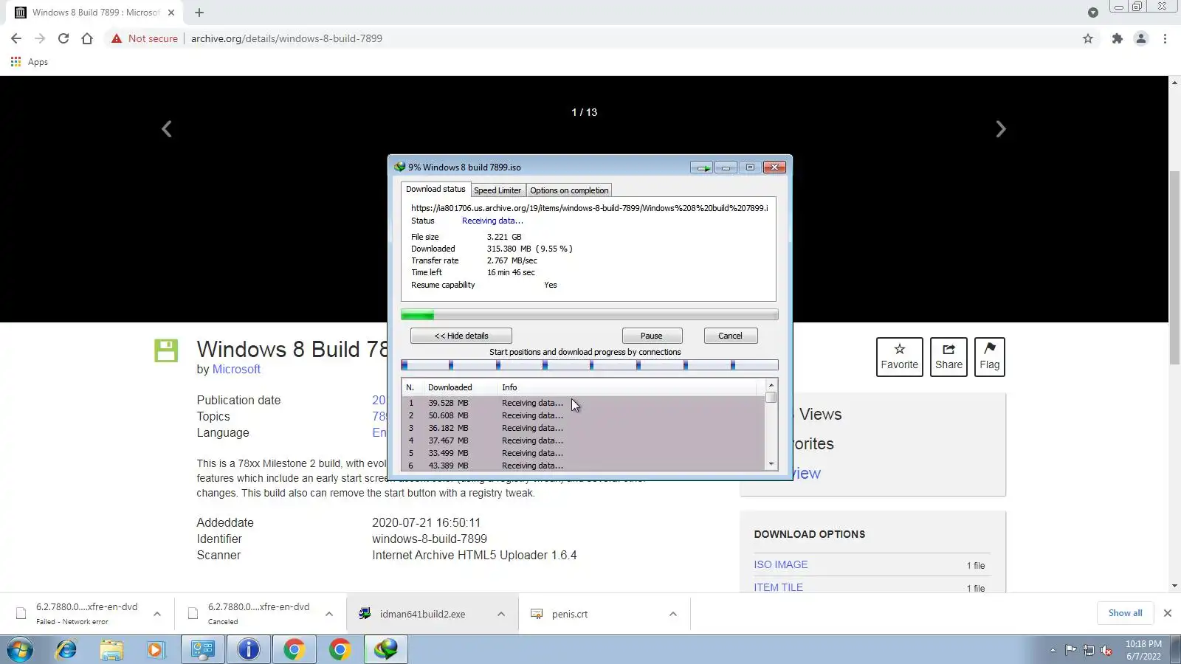
Task: Bookmark this page with the star icon
Action: pyautogui.click(x=1088, y=38)
